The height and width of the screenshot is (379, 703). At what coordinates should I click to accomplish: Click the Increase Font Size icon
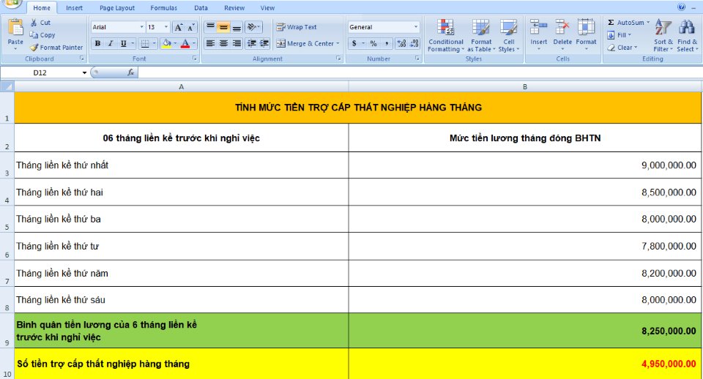[x=178, y=27]
